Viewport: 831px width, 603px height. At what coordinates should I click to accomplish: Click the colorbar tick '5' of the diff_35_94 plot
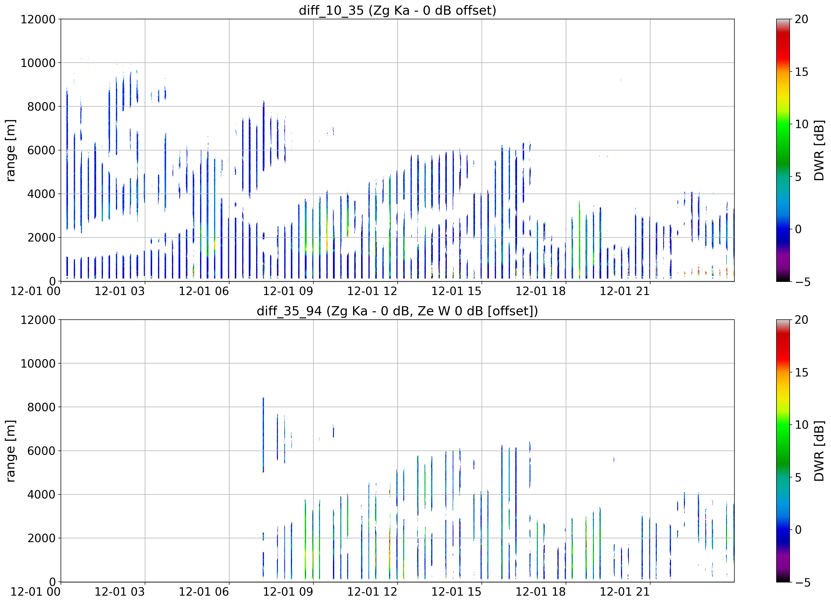coord(798,477)
